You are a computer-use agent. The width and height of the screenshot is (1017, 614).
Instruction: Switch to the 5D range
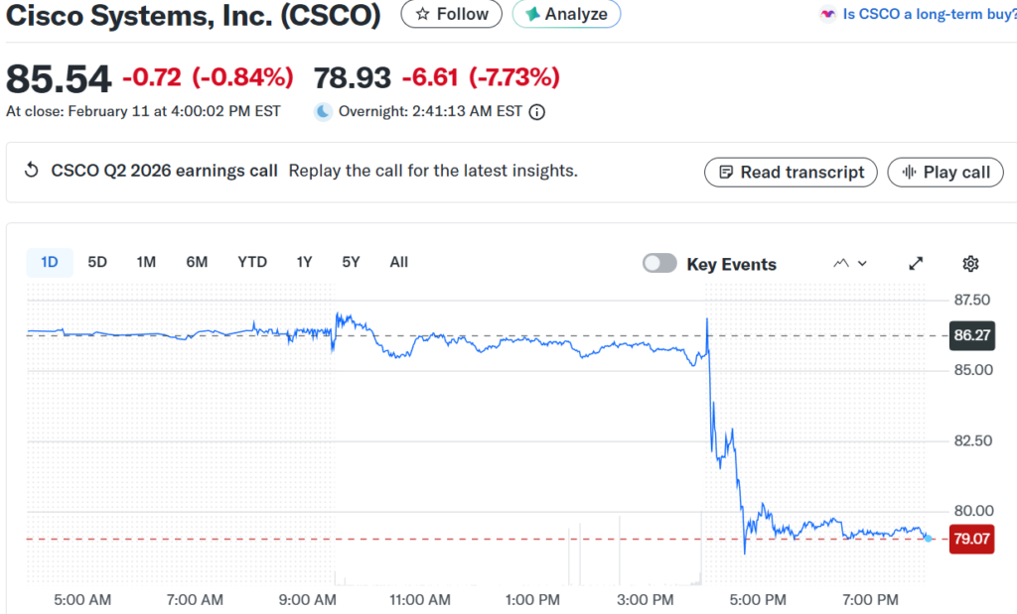pyautogui.click(x=97, y=262)
